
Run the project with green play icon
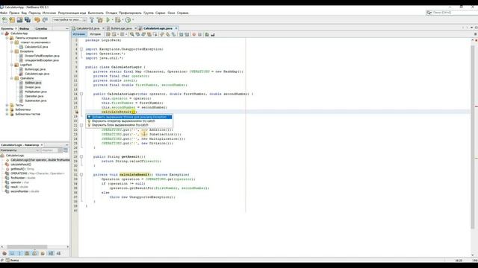(x=108, y=20)
